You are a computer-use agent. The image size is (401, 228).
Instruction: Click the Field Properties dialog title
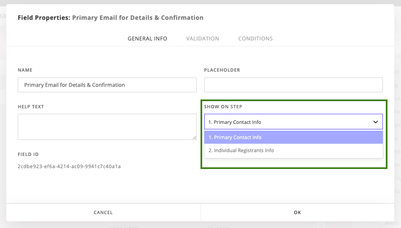pos(110,18)
